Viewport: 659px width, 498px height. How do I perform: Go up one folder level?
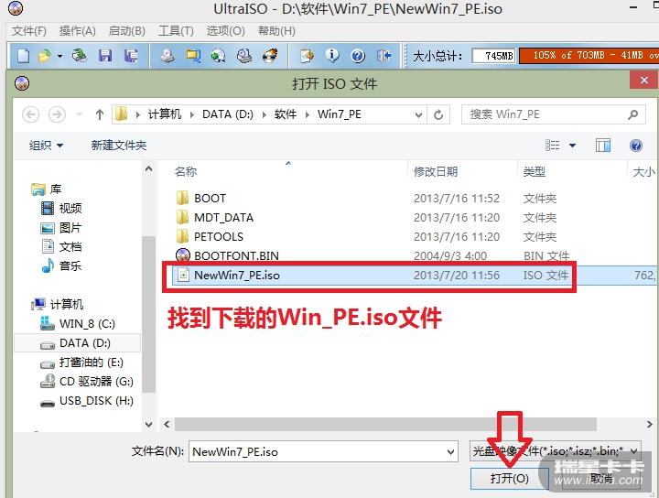pyautogui.click(x=100, y=114)
